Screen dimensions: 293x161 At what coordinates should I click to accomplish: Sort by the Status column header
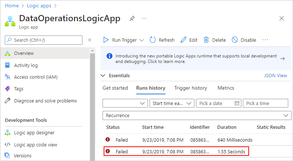click(x=113, y=127)
